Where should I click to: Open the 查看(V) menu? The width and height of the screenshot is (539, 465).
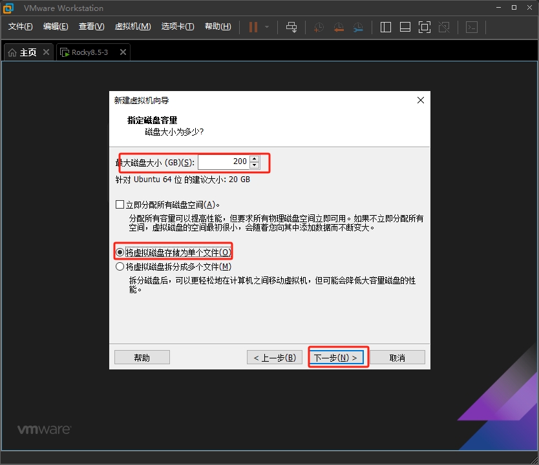(x=91, y=26)
